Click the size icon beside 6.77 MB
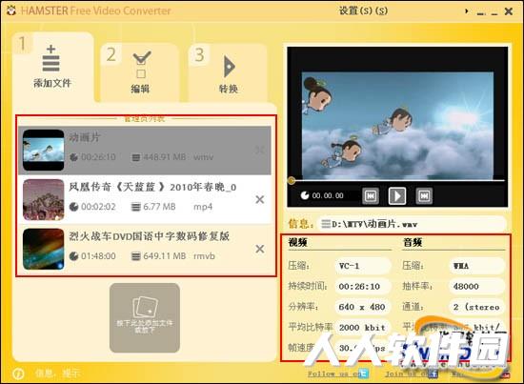The image size is (524, 384). 135,207
